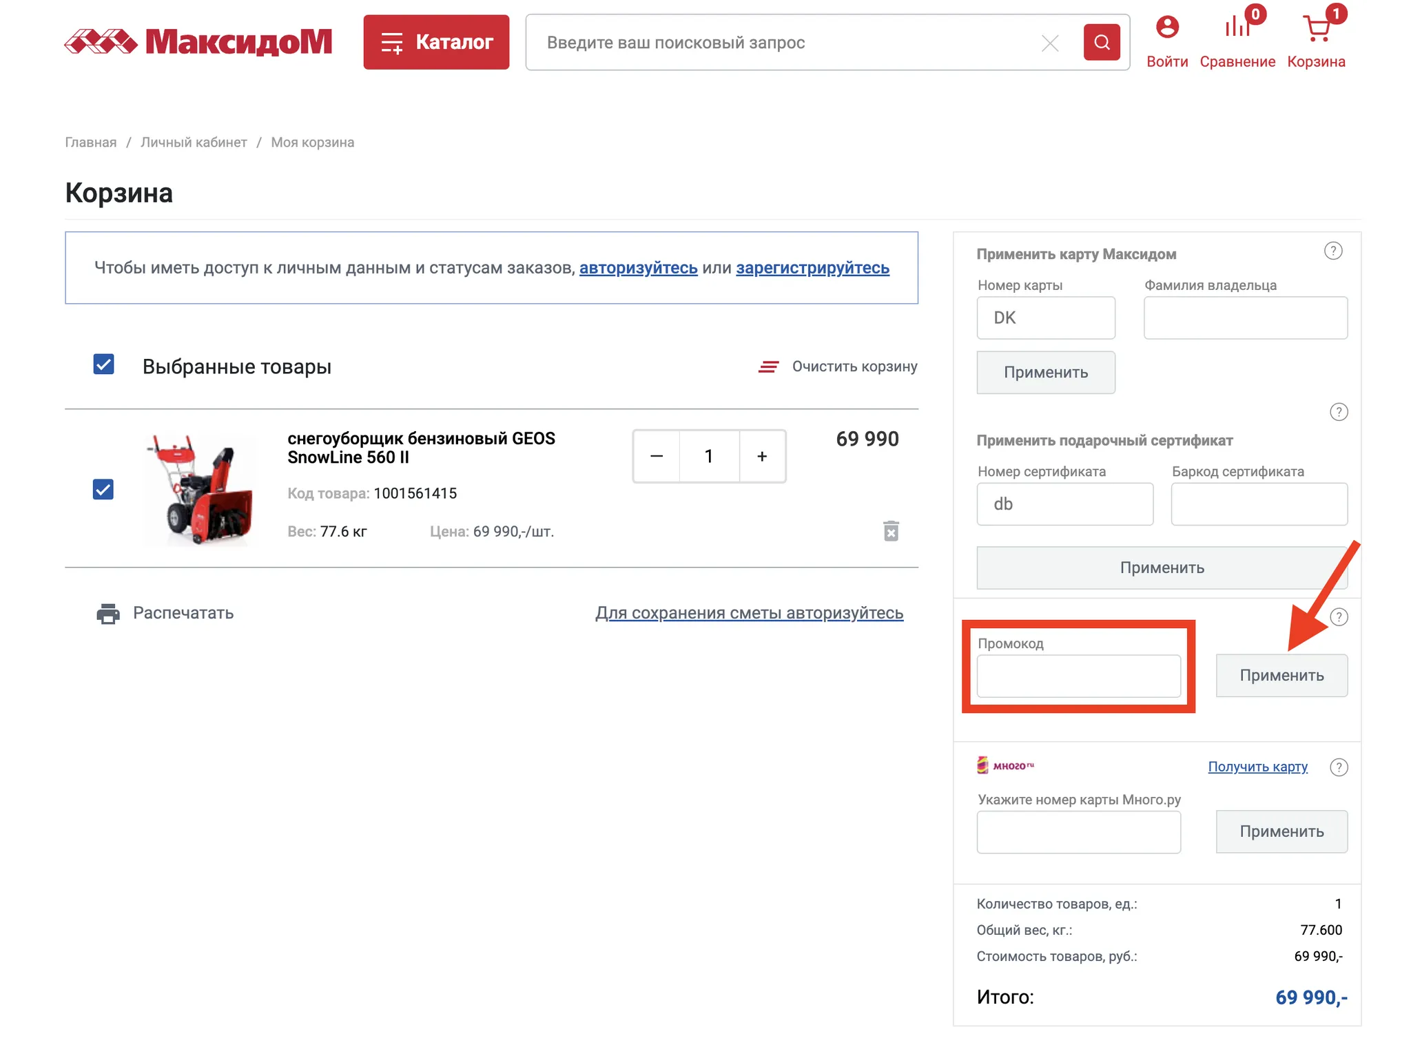This screenshot has height=1047, width=1411.
Task: Click the Общий вес value 77.600
Action: [x=1321, y=930]
